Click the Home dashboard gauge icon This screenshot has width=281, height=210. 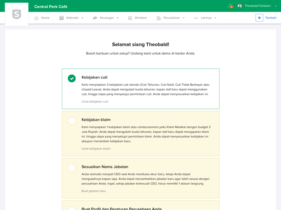point(36,18)
